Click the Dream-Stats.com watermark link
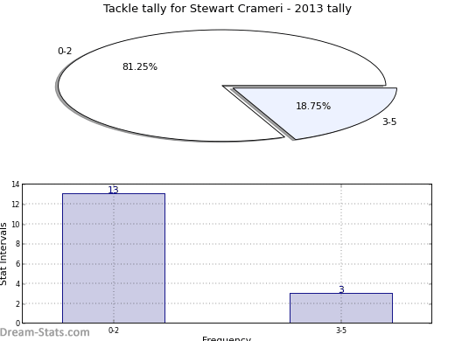The image size is (455, 341). 45,332
